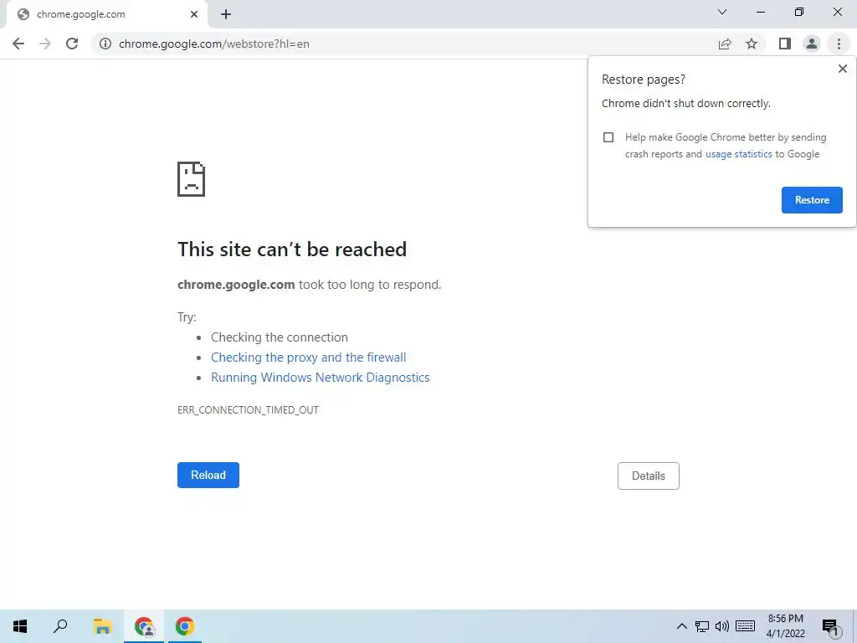Restore down the Chrome window
This screenshot has height=643, width=857.
799,12
